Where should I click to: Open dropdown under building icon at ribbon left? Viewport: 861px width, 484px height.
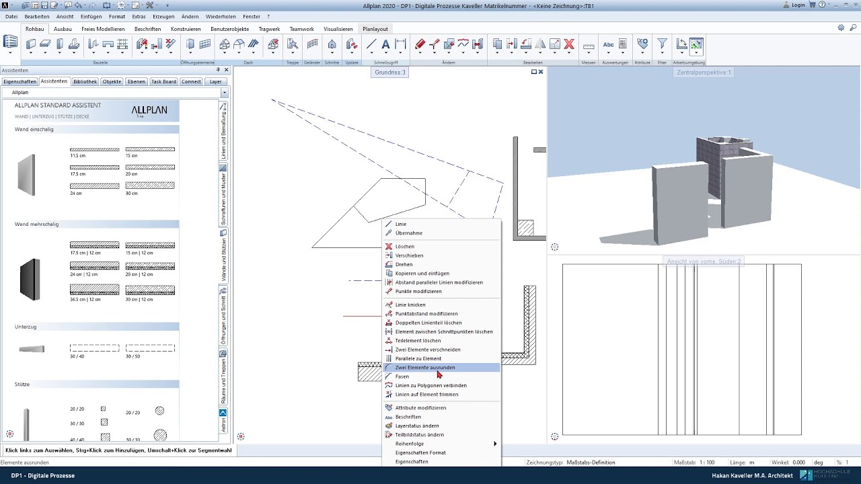point(10,54)
